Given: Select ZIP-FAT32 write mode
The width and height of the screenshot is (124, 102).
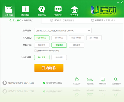Looking at the screenshot, I should click(x=59, y=38).
